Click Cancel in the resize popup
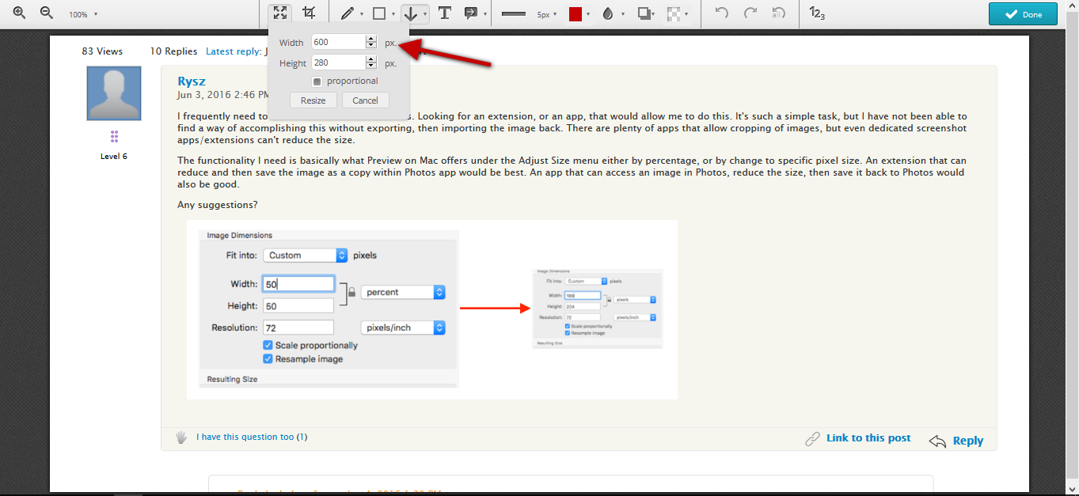The width and height of the screenshot is (1079, 496). [x=365, y=100]
